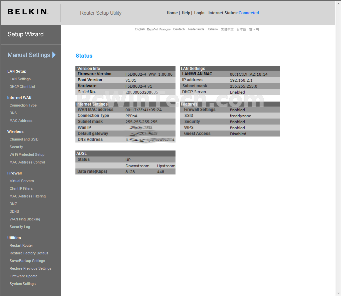
Task: Click the Login link
Action: point(199,13)
